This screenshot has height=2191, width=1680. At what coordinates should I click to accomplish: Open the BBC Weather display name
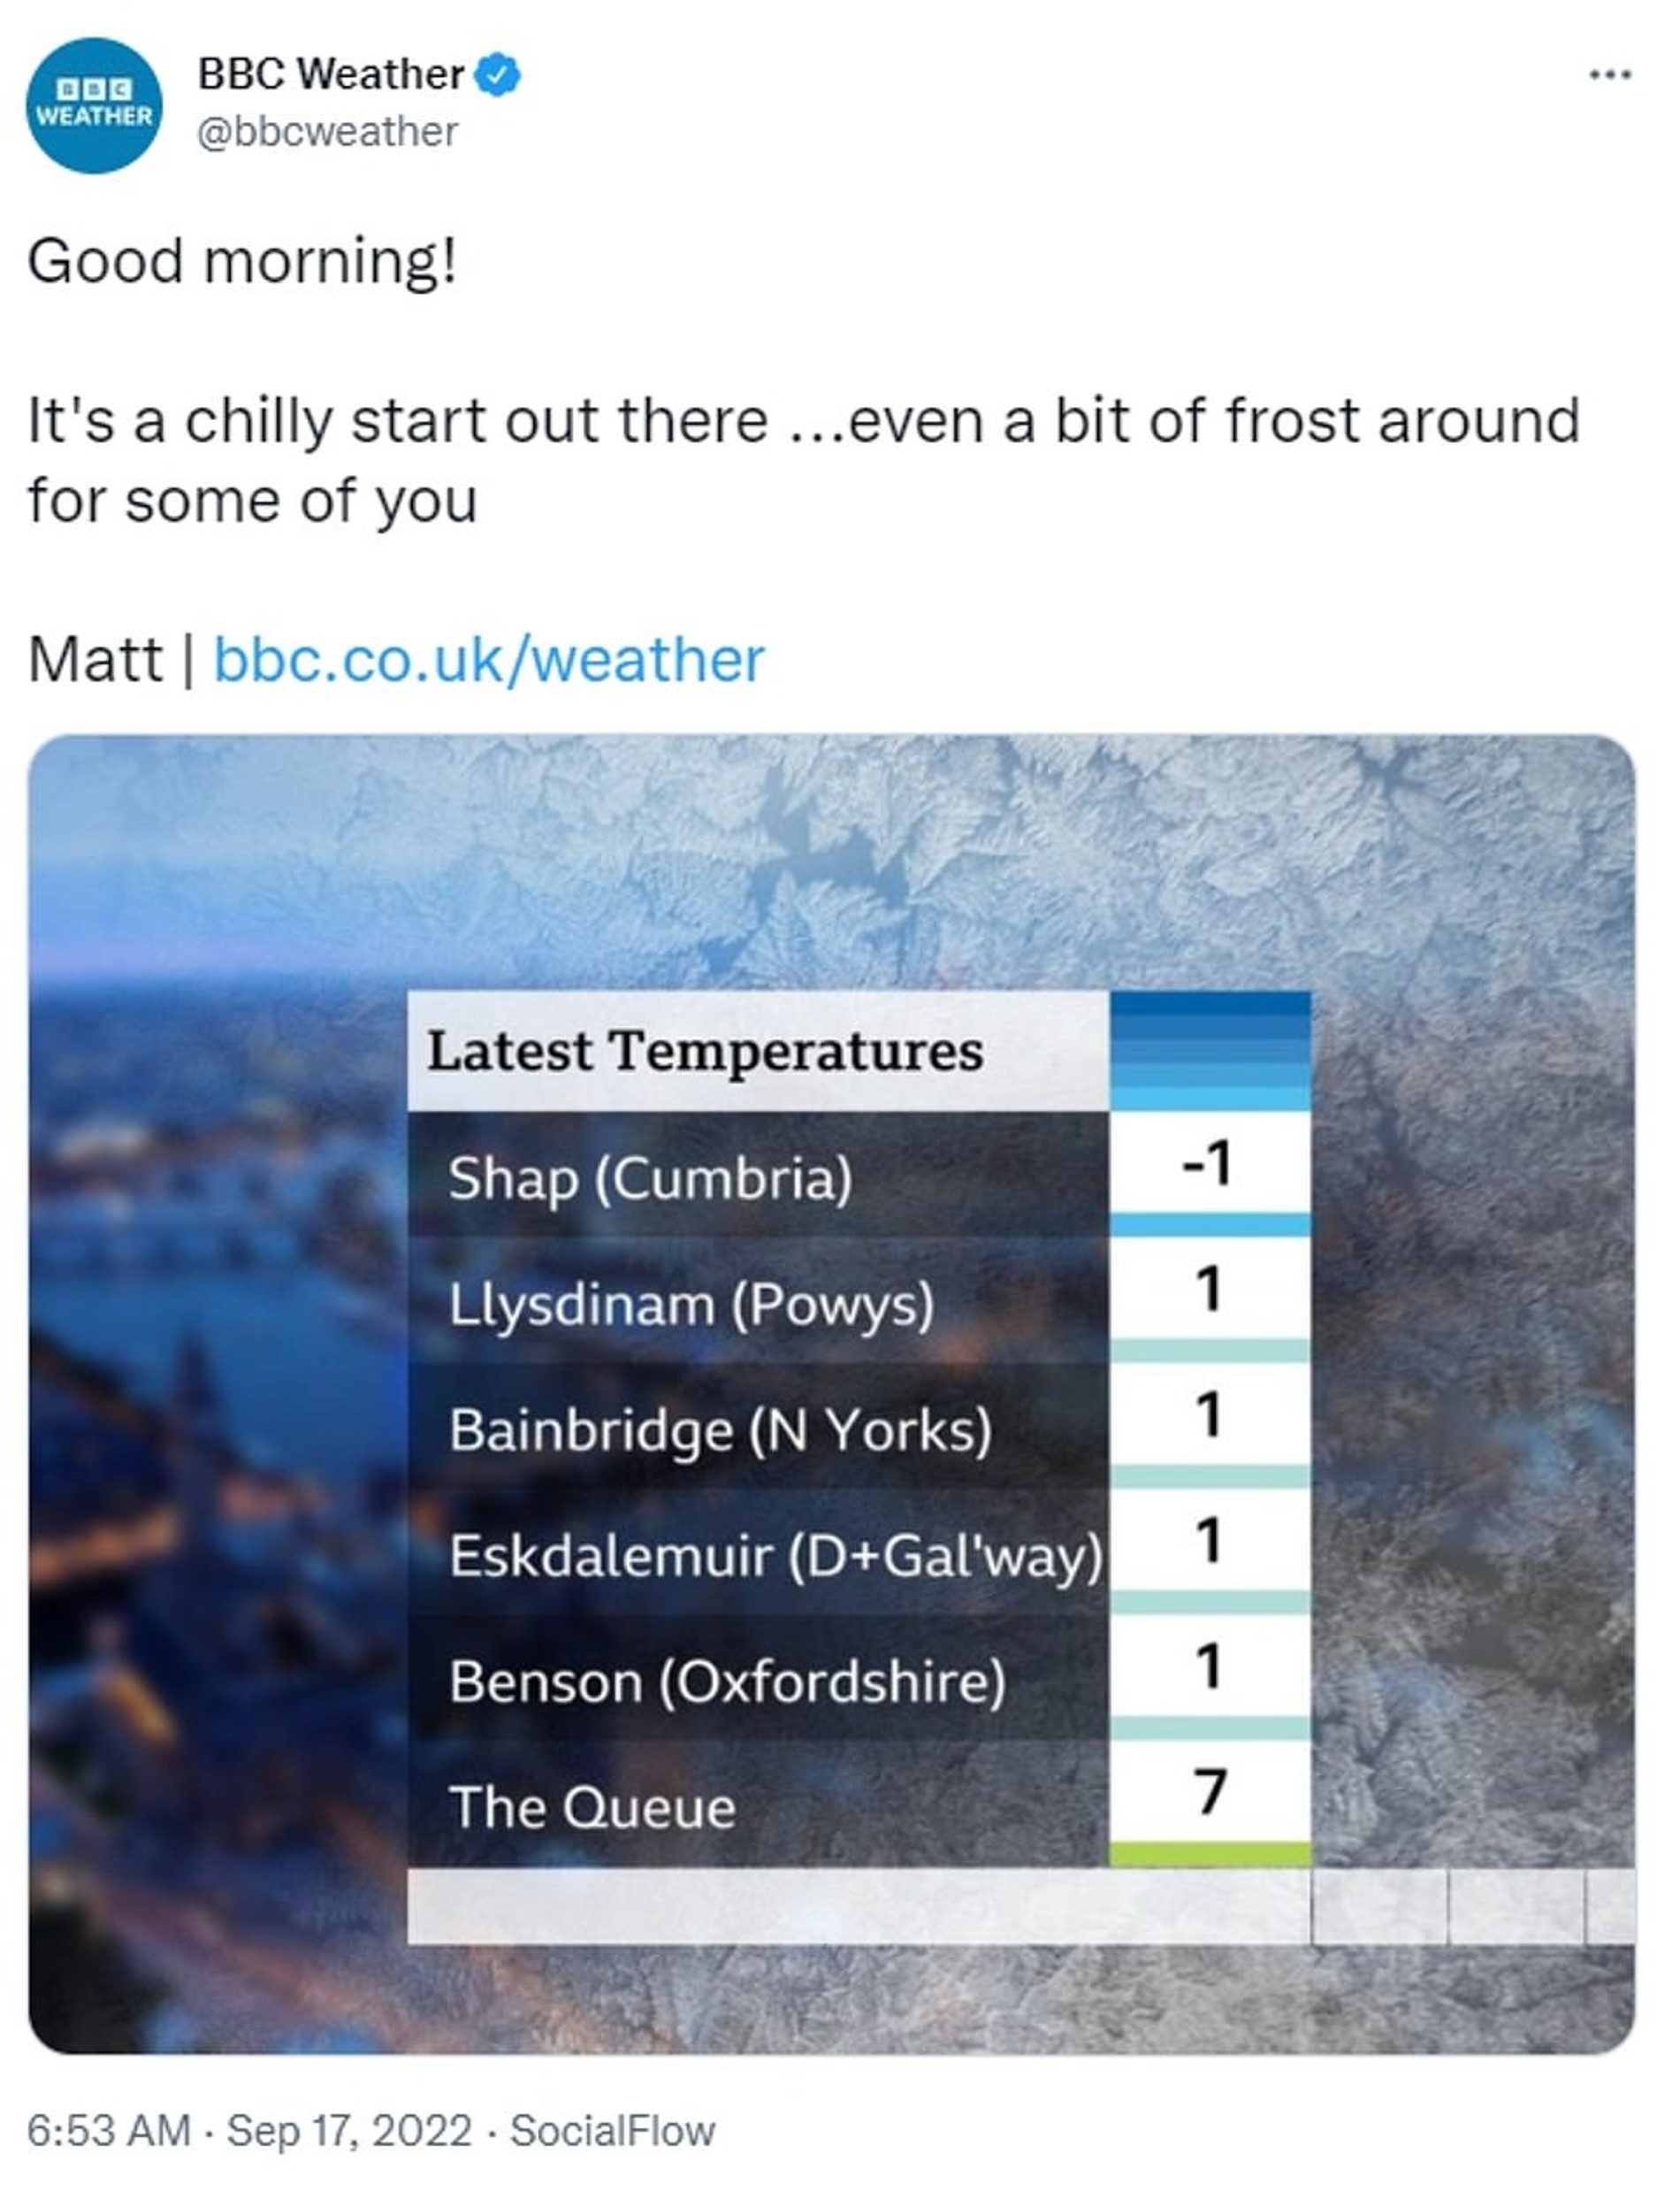click(x=330, y=75)
